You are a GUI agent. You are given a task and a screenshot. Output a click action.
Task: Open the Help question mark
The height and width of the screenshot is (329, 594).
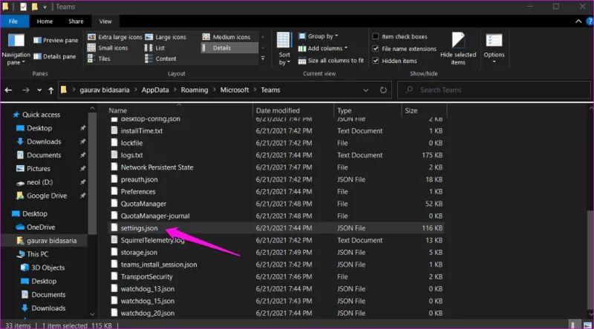point(590,21)
